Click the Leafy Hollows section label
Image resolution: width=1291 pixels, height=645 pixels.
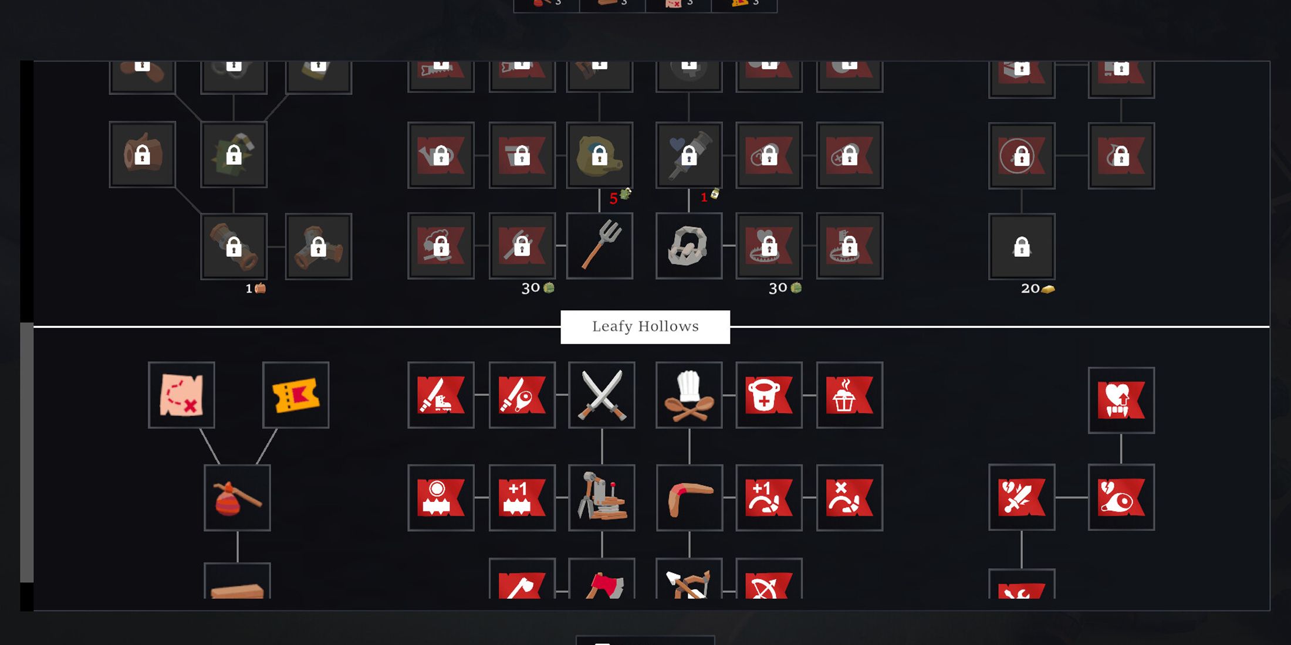click(645, 327)
